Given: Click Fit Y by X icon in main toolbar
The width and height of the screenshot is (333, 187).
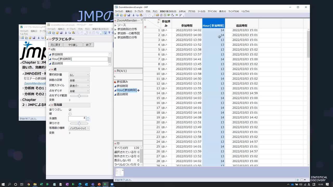Looking at the screenshot, I should click(173, 15).
